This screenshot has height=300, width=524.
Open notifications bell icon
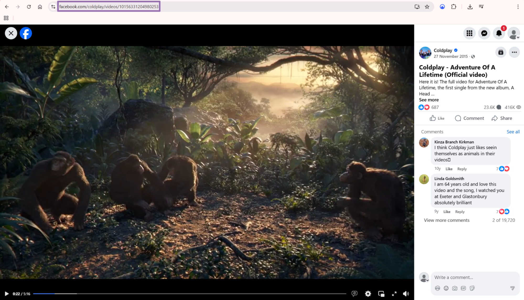tap(499, 33)
